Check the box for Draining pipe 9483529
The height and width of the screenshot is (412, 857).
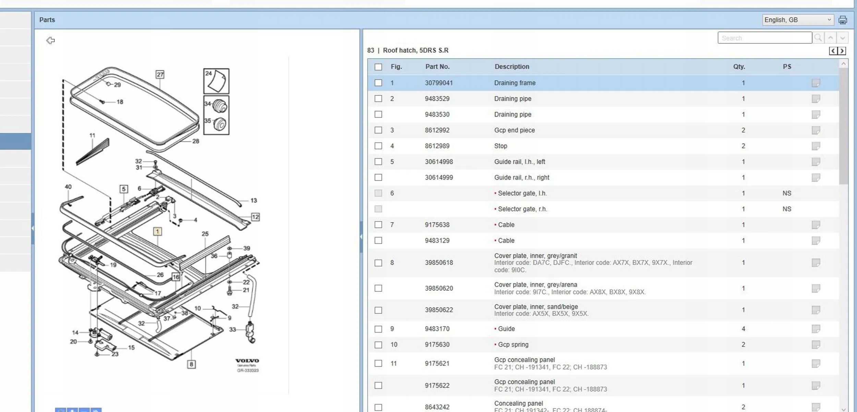pyautogui.click(x=378, y=99)
